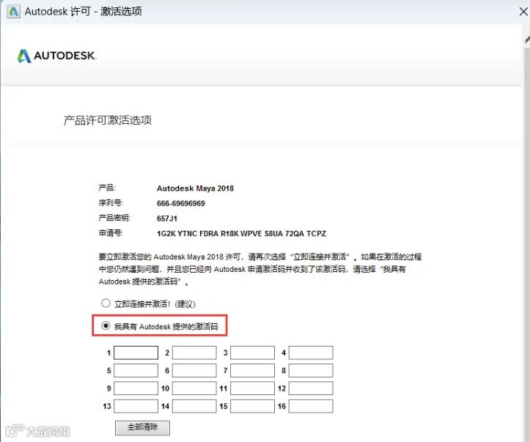The image size is (530, 442).
Task: Click activation code field 15
Action: 252,406
